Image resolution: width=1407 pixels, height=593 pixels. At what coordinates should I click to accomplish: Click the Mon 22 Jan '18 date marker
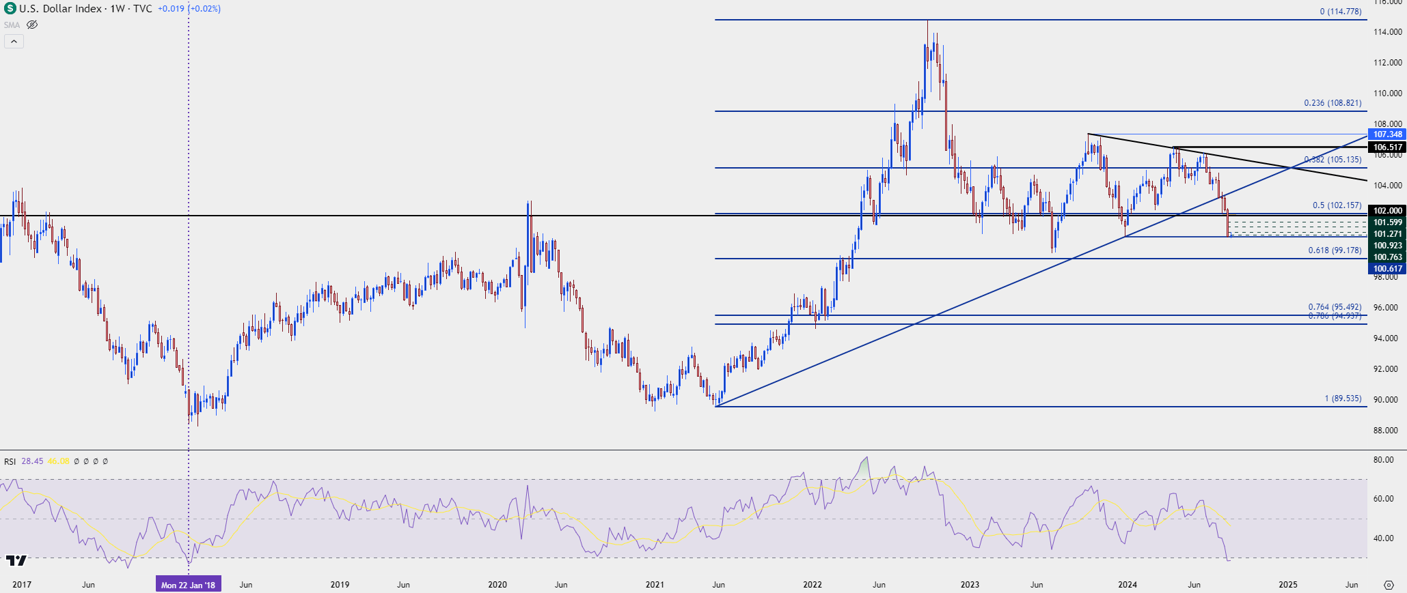(x=189, y=585)
